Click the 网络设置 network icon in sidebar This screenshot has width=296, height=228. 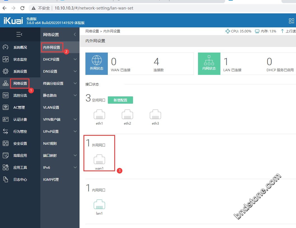[x=6, y=83]
